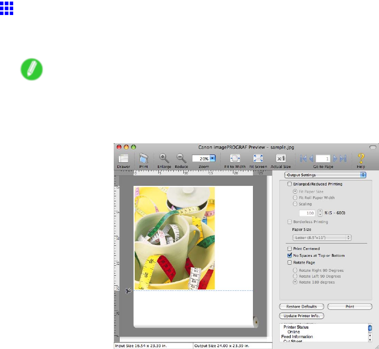This screenshot has width=379, height=349.
Task: Click the Enlarge magnifier icon
Action: pos(164,158)
